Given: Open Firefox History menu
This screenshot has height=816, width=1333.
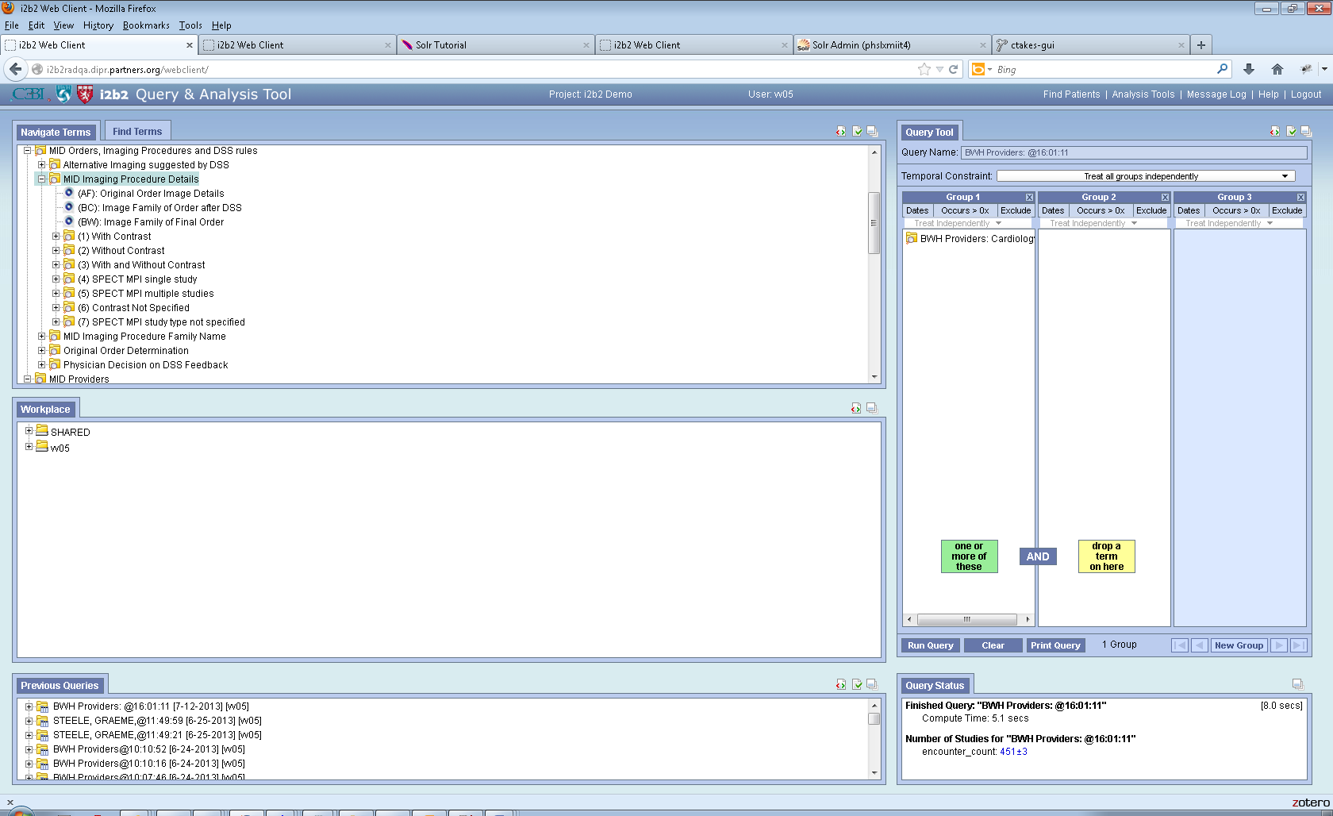Looking at the screenshot, I should pyautogui.click(x=98, y=25).
